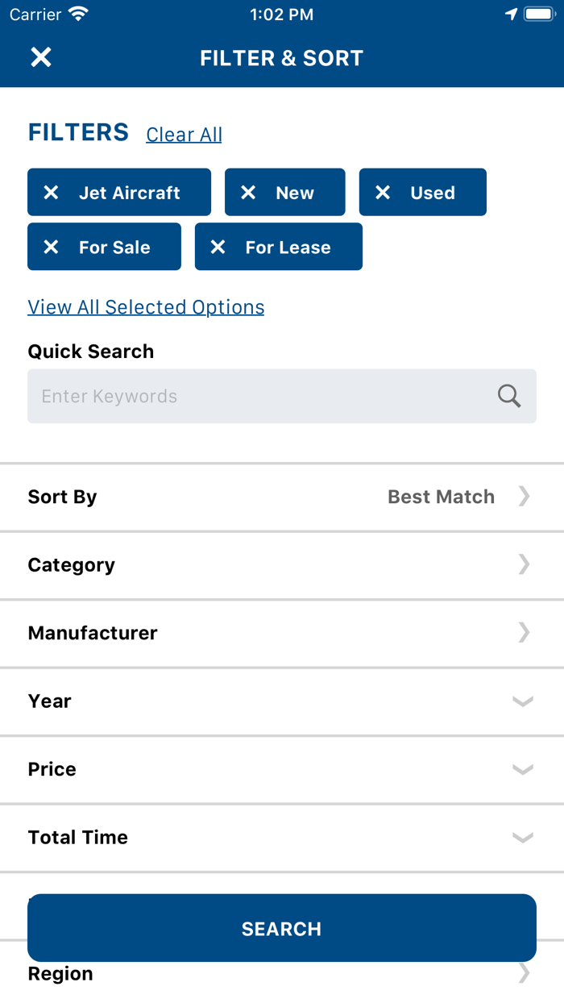The height and width of the screenshot is (1003, 564).
Task: Tap the Best Match sort value
Action: [x=442, y=497]
